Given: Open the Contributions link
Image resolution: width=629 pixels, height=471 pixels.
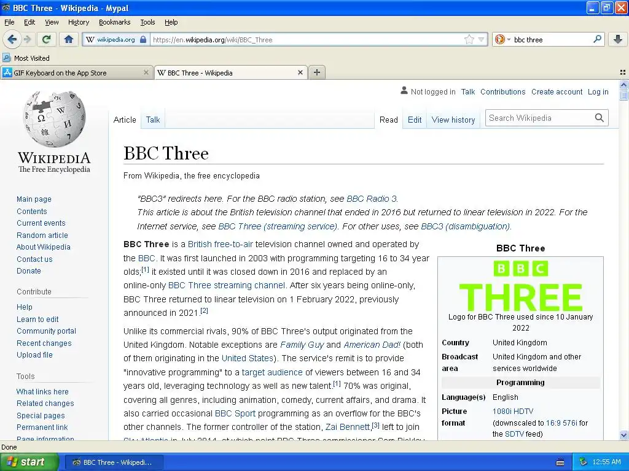Looking at the screenshot, I should (502, 92).
